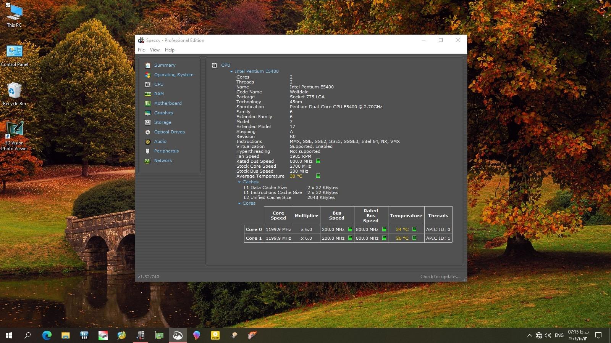
Task: Open the Storage drive icon
Action: point(148,122)
